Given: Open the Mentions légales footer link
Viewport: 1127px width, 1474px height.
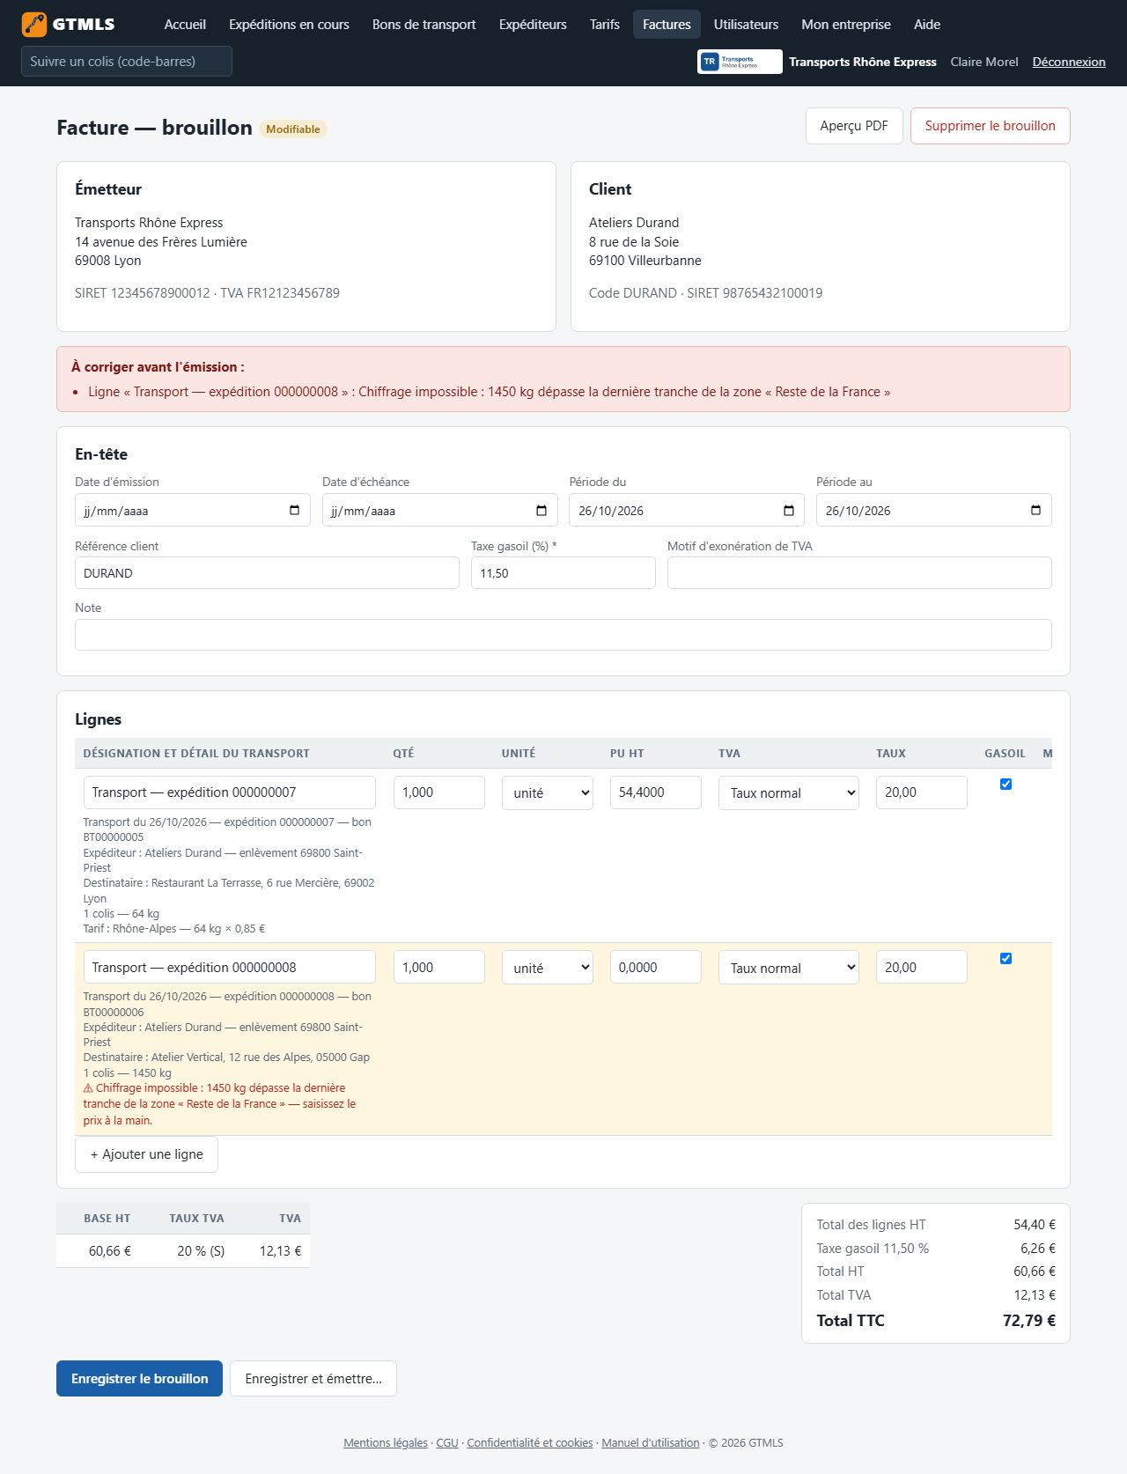Looking at the screenshot, I should 386,1442.
